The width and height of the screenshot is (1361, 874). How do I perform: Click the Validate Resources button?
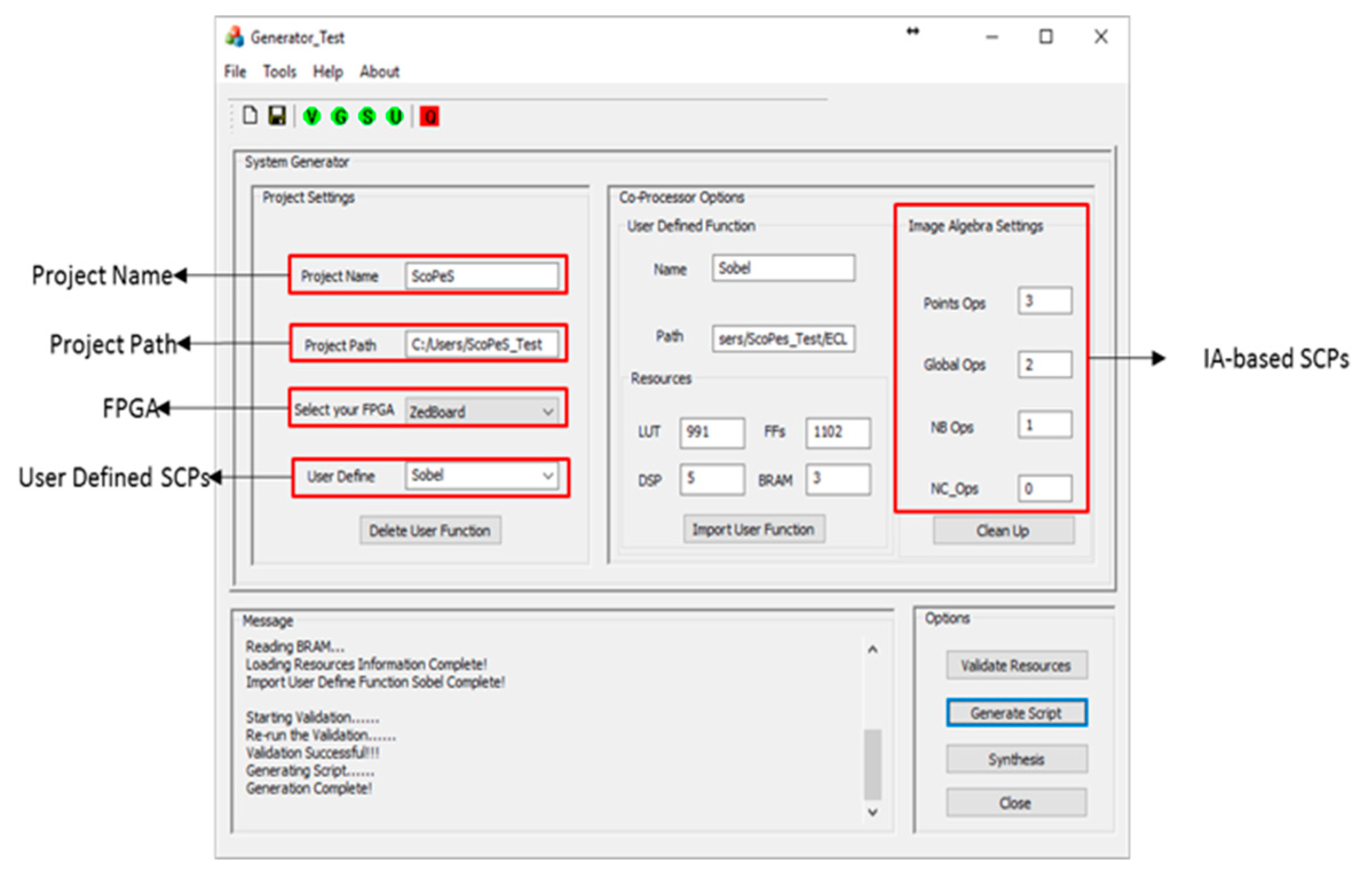point(1016,665)
